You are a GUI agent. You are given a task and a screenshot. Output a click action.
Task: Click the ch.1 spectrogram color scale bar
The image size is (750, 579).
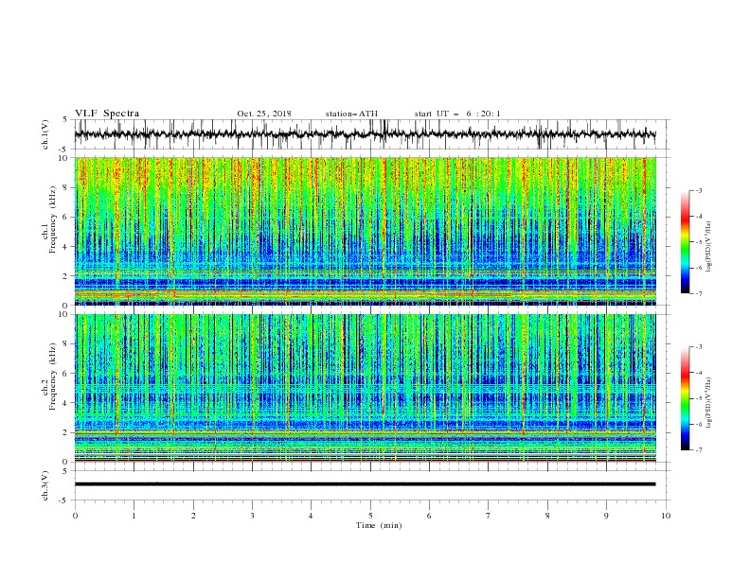click(x=685, y=242)
